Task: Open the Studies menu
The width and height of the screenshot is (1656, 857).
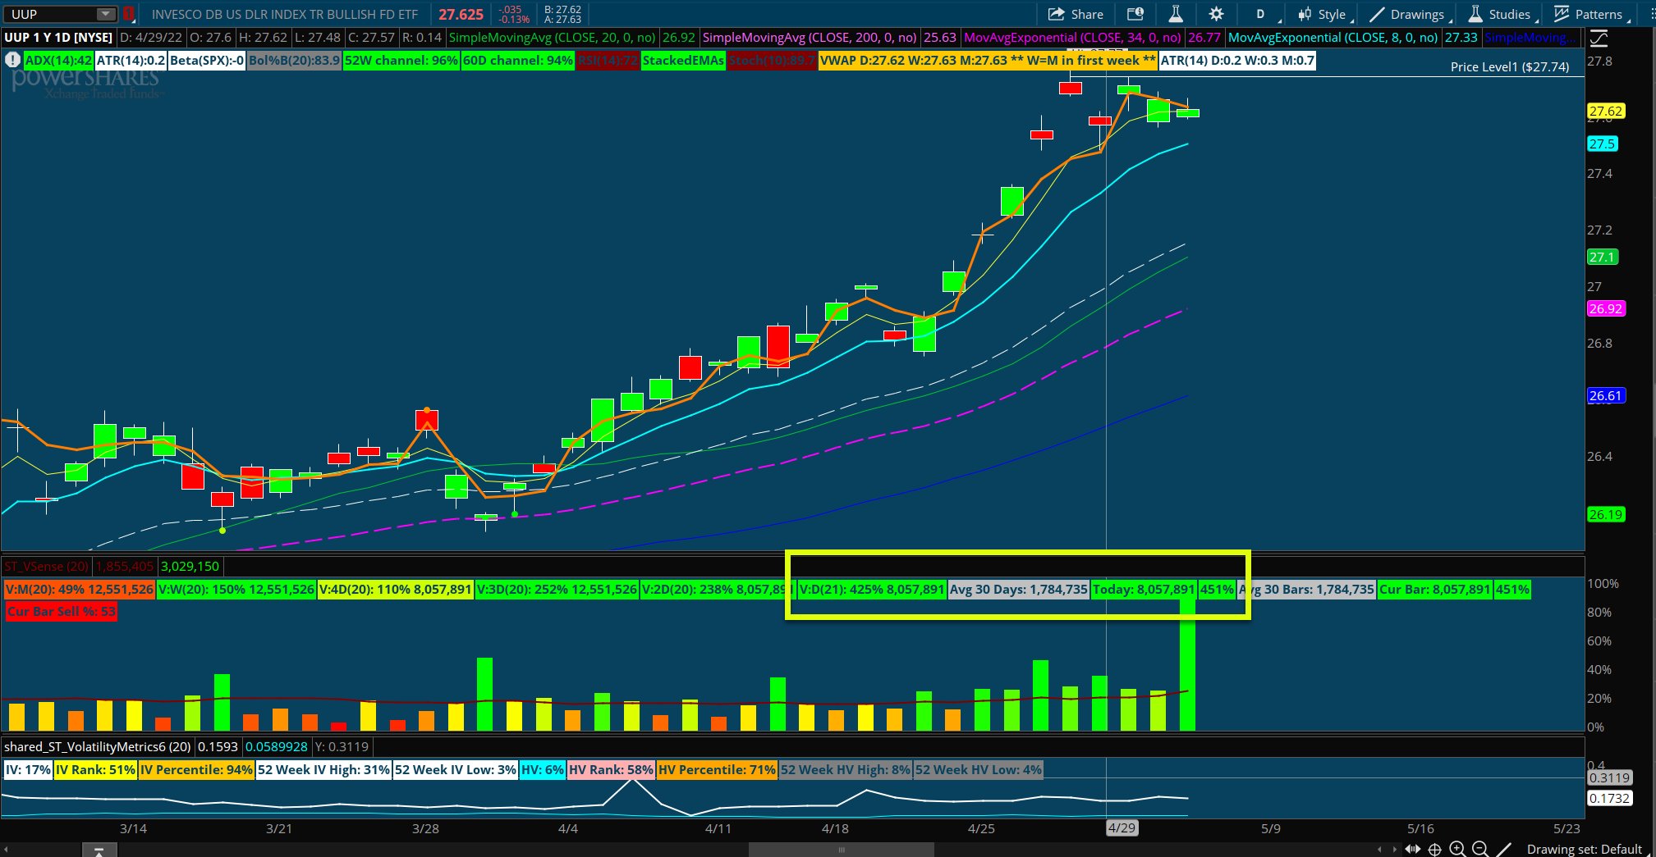Action: point(1501,14)
